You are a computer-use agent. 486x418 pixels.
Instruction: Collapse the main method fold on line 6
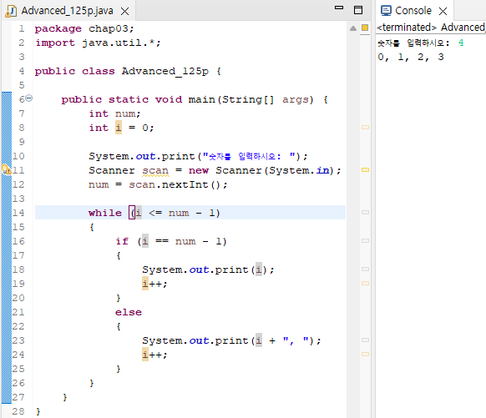(29, 98)
